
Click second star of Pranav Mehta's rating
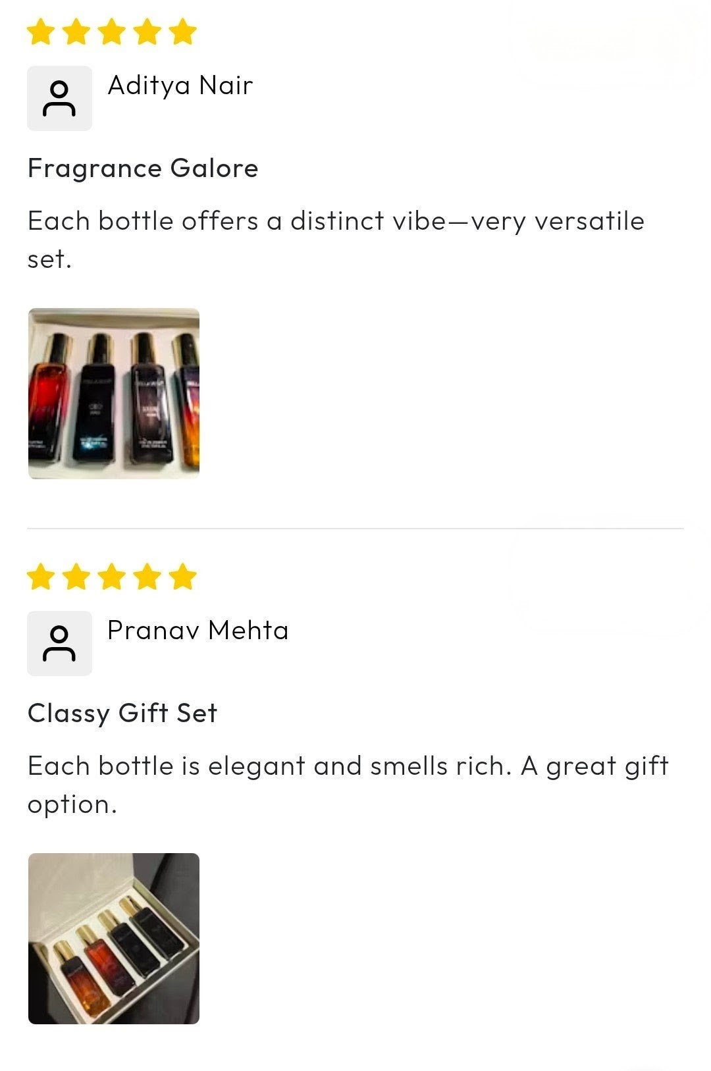[x=76, y=577]
